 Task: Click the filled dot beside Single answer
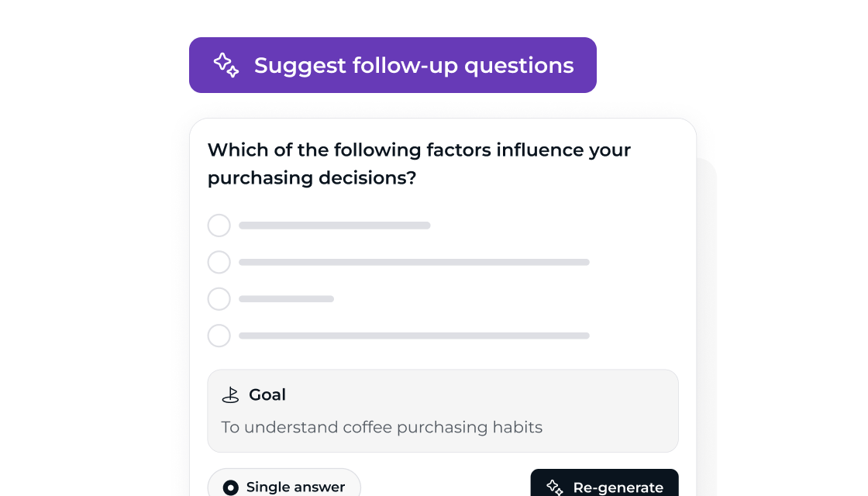tap(231, 487)
